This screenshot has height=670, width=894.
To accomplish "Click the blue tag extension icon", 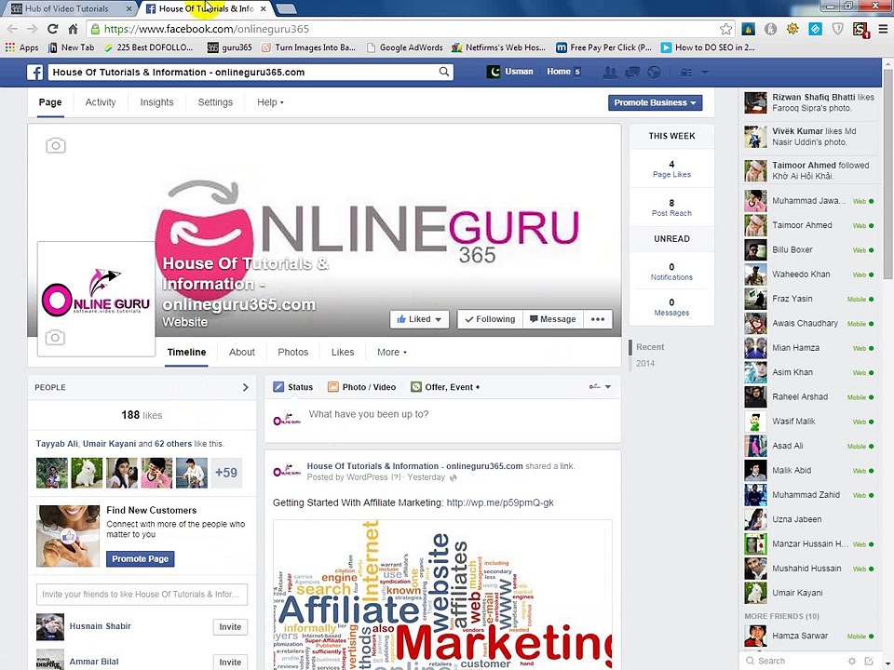I will click(816, 29).
